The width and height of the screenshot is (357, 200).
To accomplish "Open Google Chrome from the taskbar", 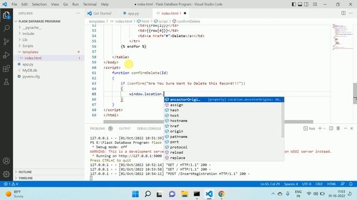I will [221, 194].
